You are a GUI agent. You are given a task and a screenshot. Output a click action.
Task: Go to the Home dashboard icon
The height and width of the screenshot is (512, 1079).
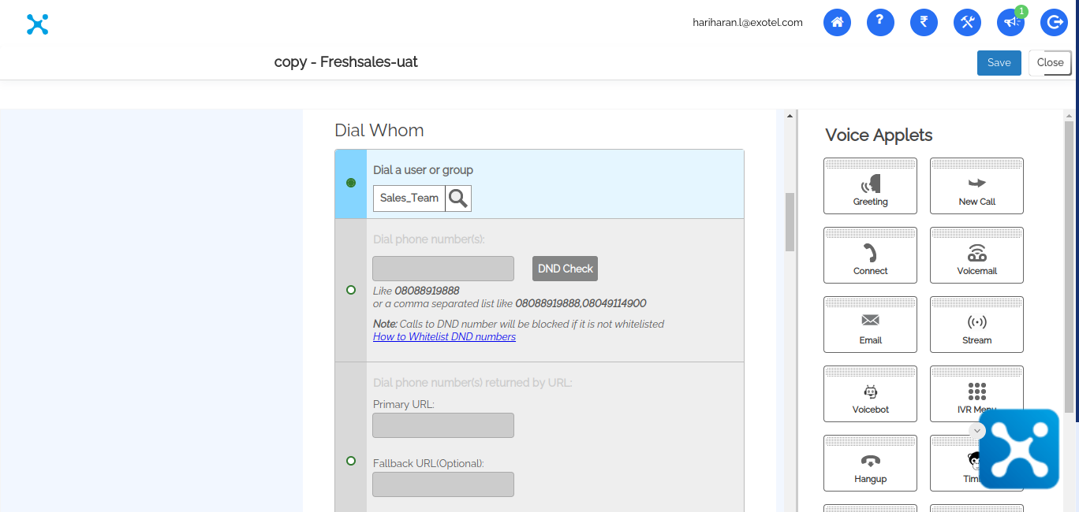pyautogui.click(x=837, y=22)
